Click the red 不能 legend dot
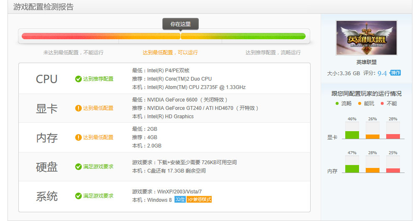The height and width of the screenshot is (221, 420). (382, 103)
